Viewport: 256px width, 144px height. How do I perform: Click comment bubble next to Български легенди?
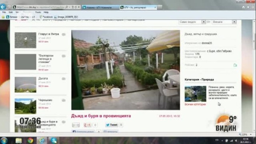click(x=64, y=56)
